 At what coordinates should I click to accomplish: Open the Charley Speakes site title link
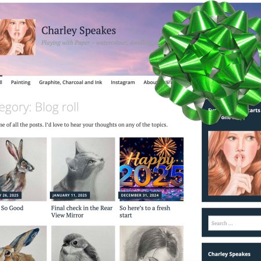[79, 31]
